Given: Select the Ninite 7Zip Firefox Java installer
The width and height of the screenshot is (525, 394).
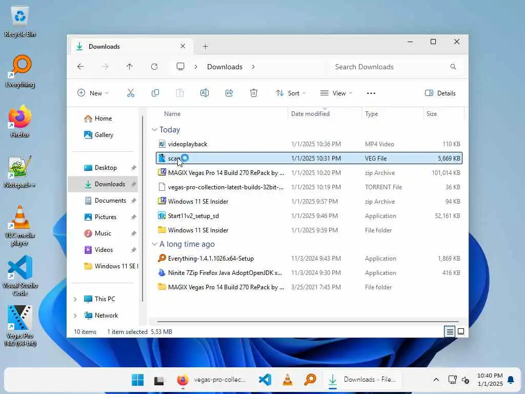Looking at the screenshot, I should tap(309, 273).
